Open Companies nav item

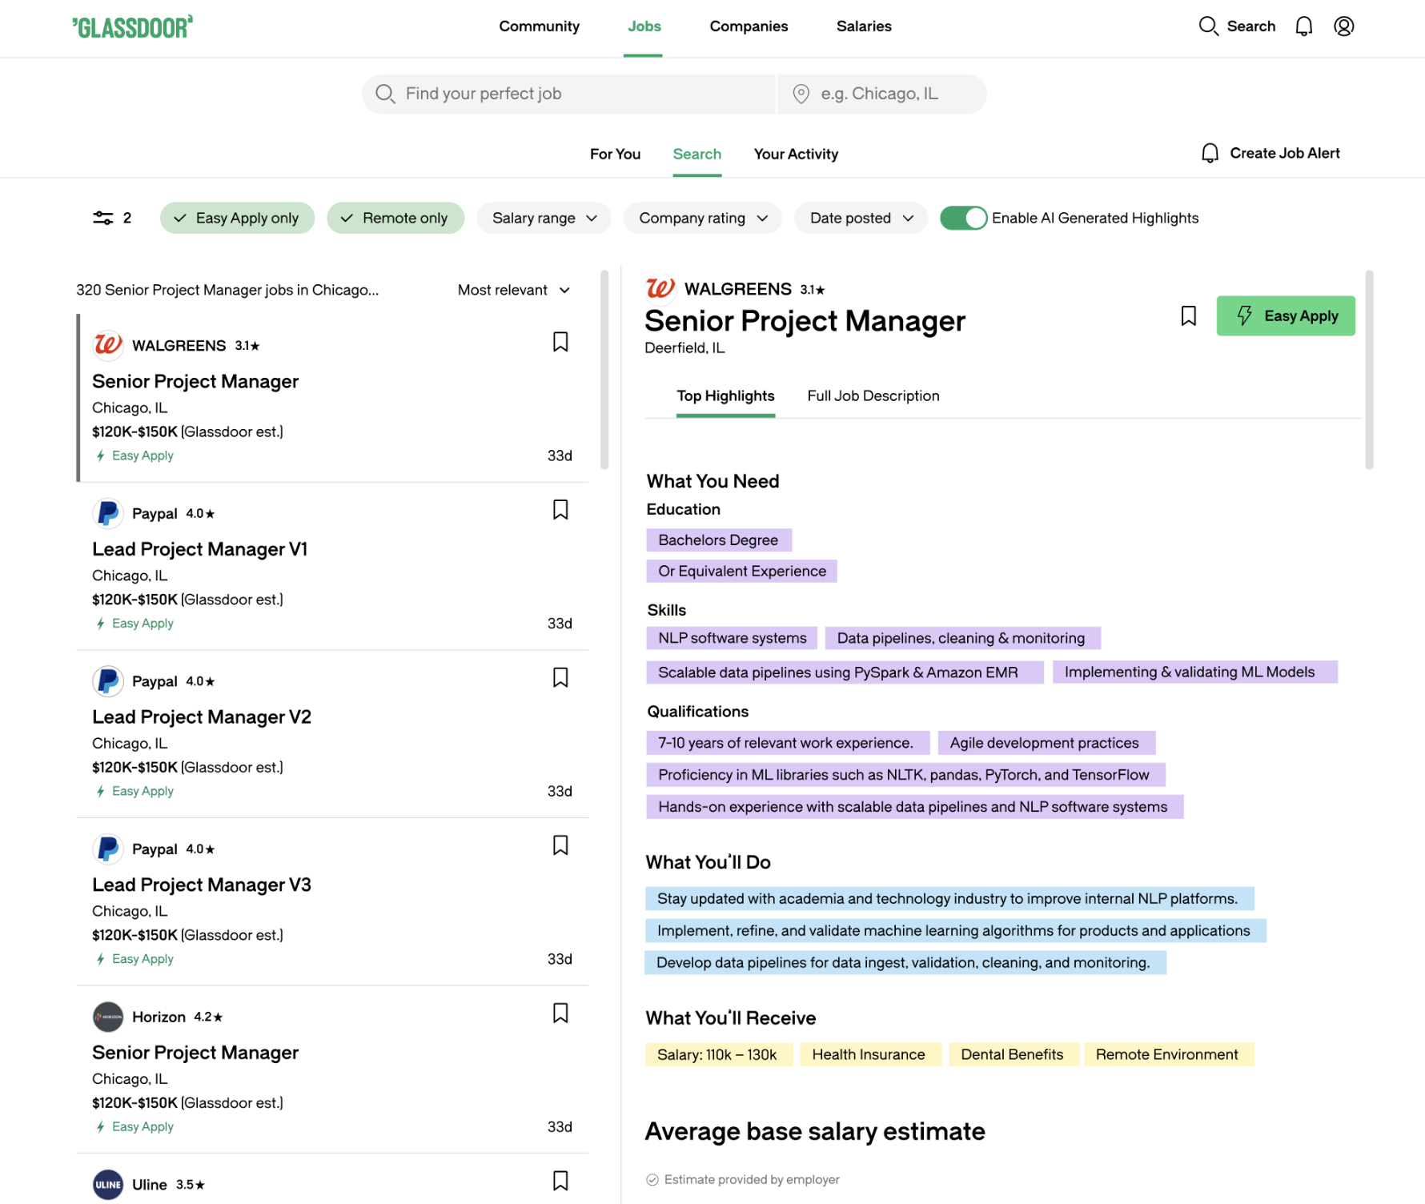pyautogui.click(x=749, y=26)
